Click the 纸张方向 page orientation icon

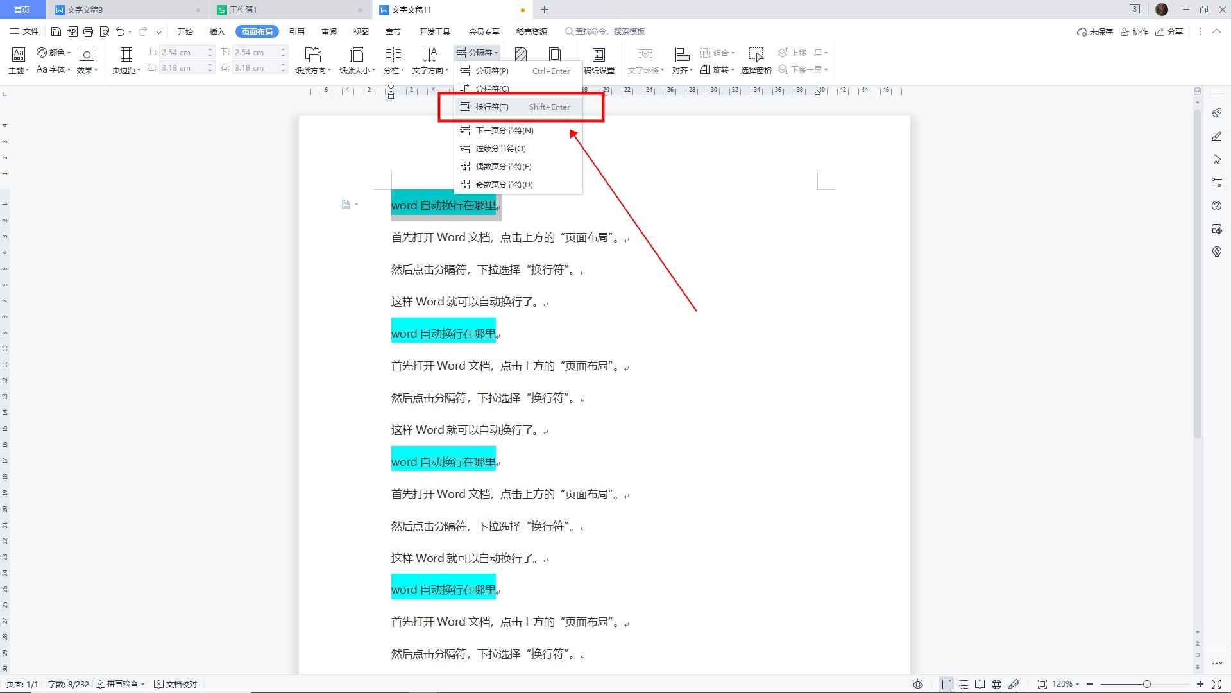(312, 60)
